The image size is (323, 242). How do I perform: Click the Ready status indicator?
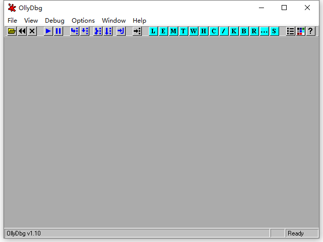tap(296, 233)
